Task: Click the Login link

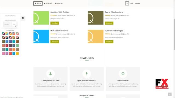Action: pyautogui.click(x=132, y=4)
